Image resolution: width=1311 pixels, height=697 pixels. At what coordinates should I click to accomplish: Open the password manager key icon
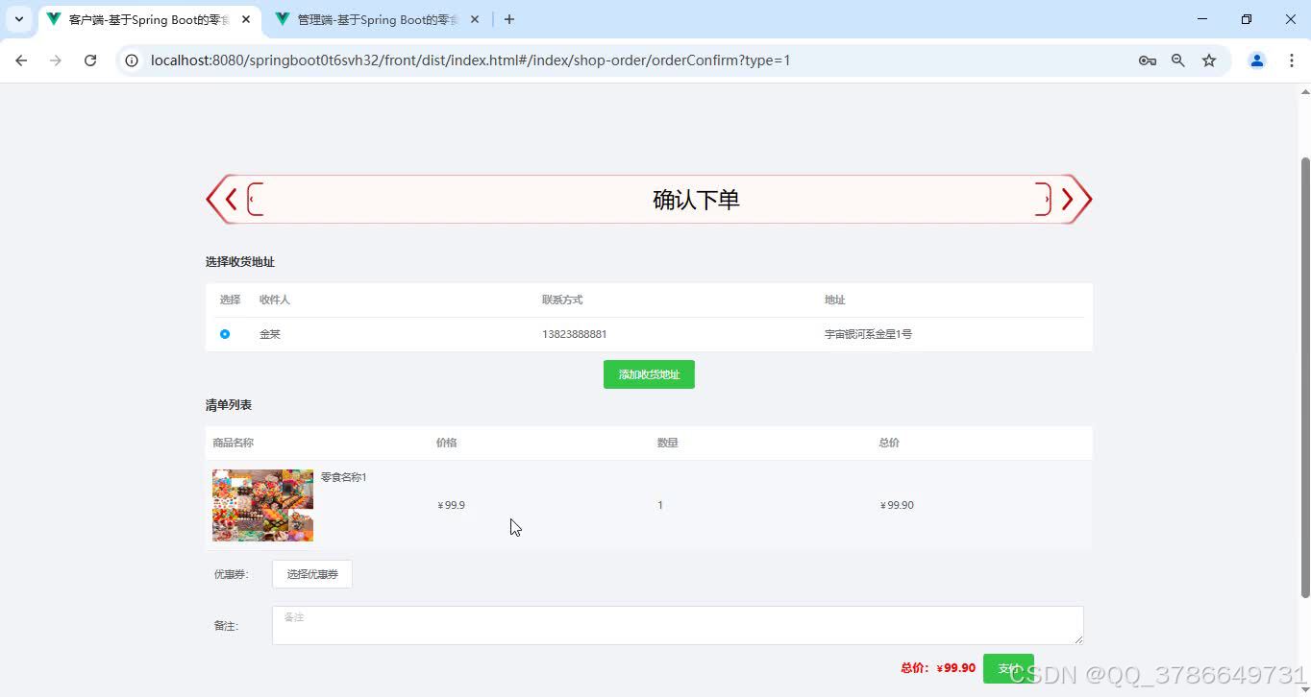coord(1147,60)
